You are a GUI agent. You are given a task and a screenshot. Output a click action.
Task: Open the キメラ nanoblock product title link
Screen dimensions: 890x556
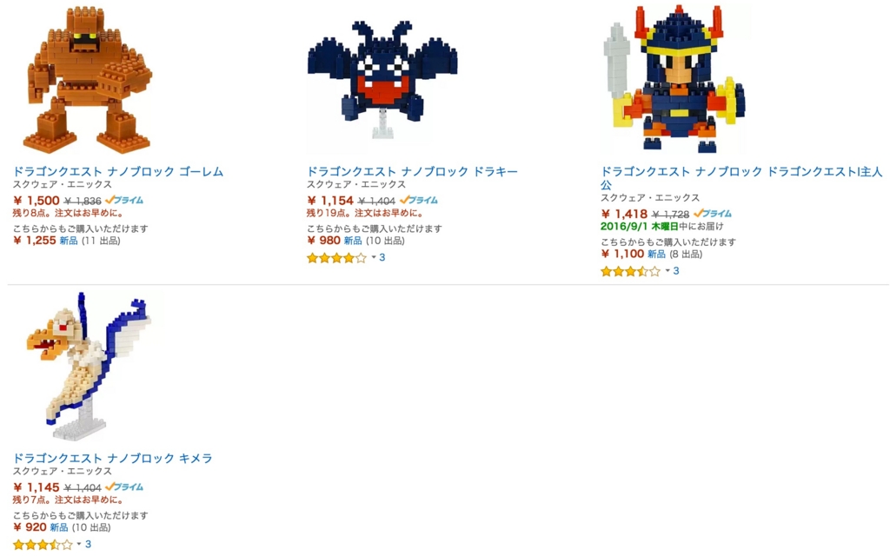pos(112,459)
